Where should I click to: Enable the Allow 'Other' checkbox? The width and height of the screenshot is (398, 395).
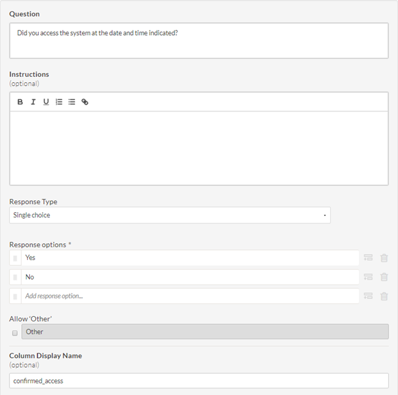tap(15, 333)
